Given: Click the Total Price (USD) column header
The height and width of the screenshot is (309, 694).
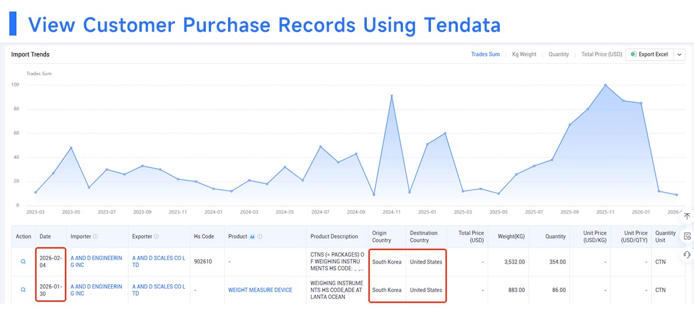Looking at the screenshot, I should pyautogui.click(x=471, y=237).
